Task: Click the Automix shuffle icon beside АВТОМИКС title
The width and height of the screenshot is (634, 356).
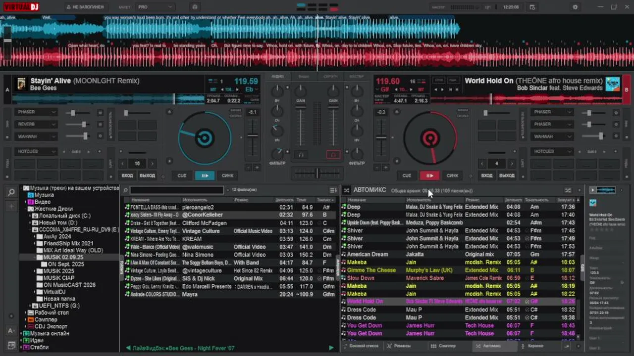Action: (347, 190)
